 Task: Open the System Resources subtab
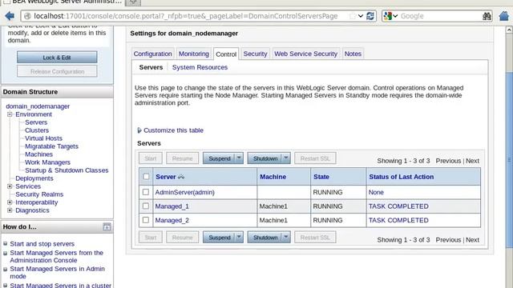[200, 67]
